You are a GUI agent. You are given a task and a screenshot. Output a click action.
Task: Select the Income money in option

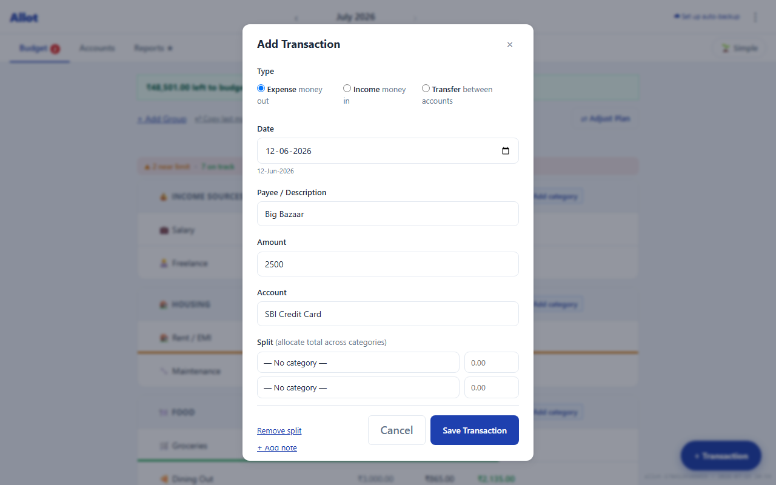click(x=347, y=89)
